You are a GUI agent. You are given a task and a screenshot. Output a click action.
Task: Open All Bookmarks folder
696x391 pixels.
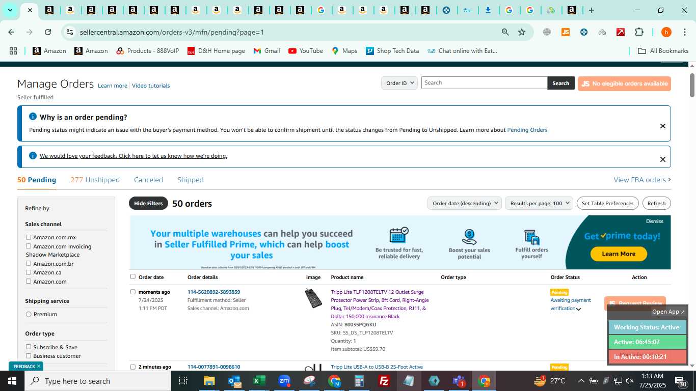pyautogui.click(x=663, y=51)
